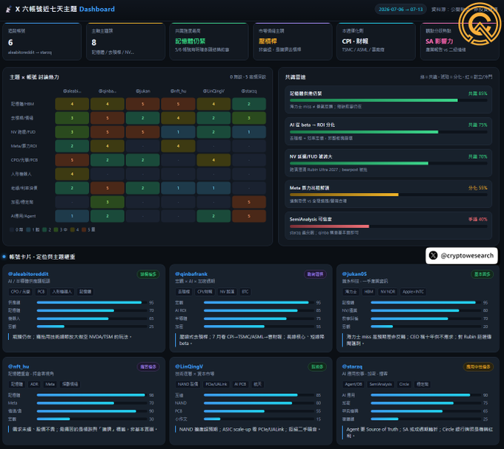Click the PCB 55 bar in @LinQingV card

(x=259, y=411)
